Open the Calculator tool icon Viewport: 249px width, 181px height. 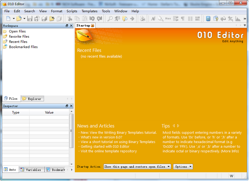click(x=208, y=19)
